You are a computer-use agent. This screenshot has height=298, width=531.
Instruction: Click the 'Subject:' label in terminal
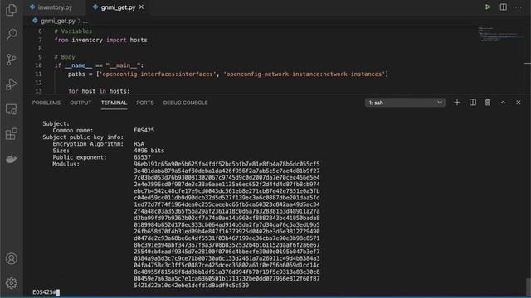[x=56, y=123]
